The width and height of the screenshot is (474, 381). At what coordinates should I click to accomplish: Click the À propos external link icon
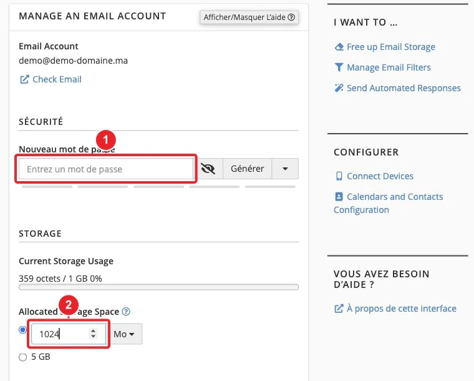(339, 309)
